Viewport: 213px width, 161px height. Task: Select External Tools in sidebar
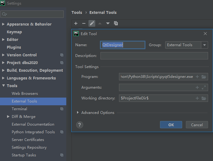(33, 101)
